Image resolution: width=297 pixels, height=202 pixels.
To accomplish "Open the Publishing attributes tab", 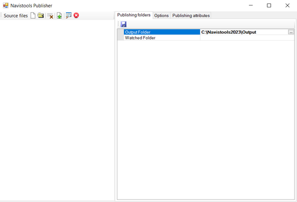I will coord(191,16).
